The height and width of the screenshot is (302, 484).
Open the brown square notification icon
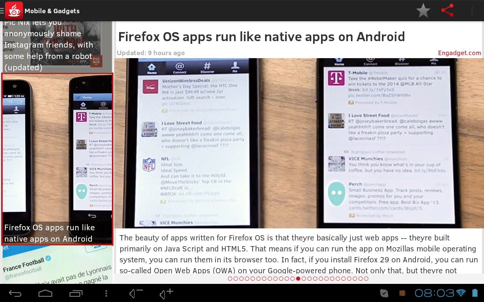402,293
